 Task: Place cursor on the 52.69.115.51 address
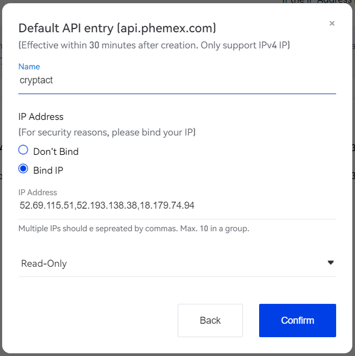click(x=47, y=205)
